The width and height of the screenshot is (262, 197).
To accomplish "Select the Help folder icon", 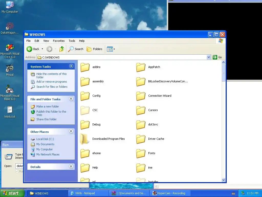I will coord(85,168).
